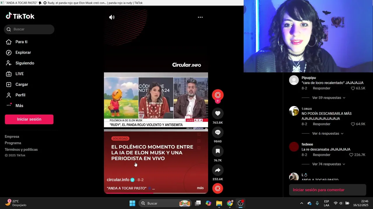Open circular.info username link on video
The height and width of the screenshot is (209, 373).
click(x=118, y=180)
